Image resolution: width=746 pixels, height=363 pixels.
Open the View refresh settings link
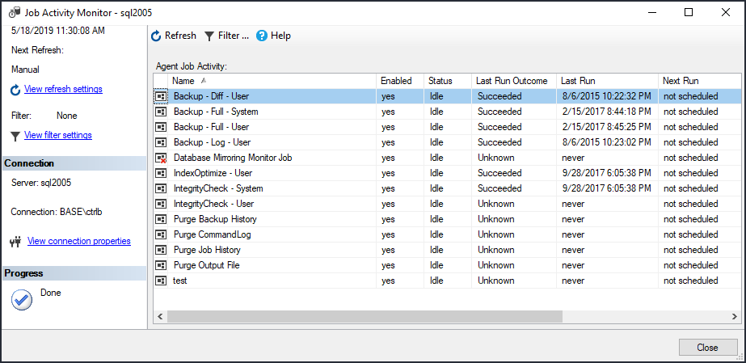pyautogui.click(x=63, y=89)
